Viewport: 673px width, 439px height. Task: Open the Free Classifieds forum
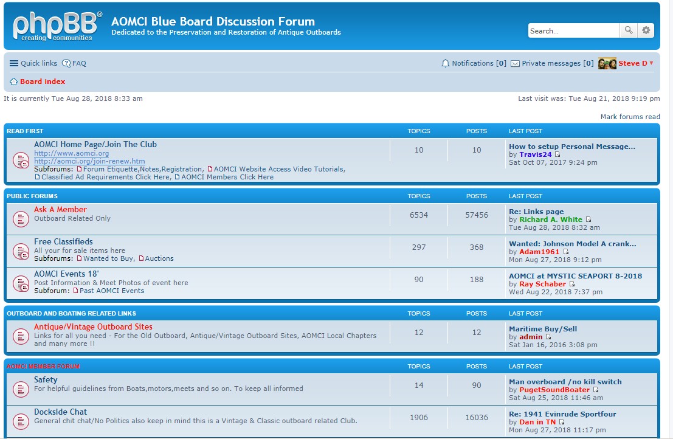(x=63, y=241)
